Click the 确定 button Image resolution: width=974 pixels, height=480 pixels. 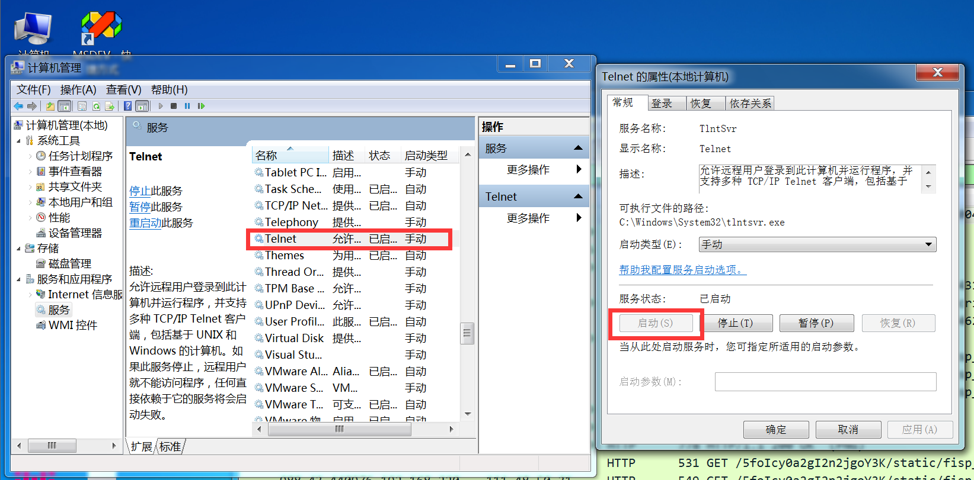click(776, 430)
